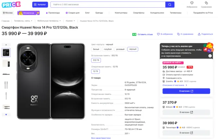Image resolution: width=218 pixels, height=139 pixels.
Task: Open the Каталог menu
Action: point(40,4)
